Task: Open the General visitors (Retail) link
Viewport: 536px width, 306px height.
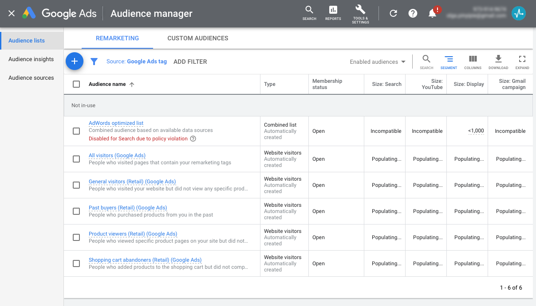Action: 132,182
